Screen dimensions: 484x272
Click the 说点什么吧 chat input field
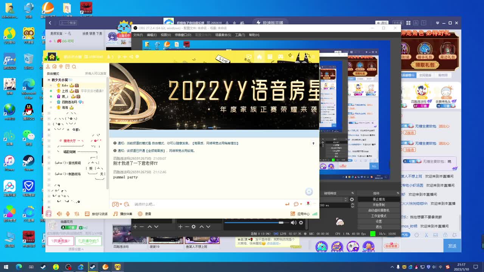click(170, 204)
